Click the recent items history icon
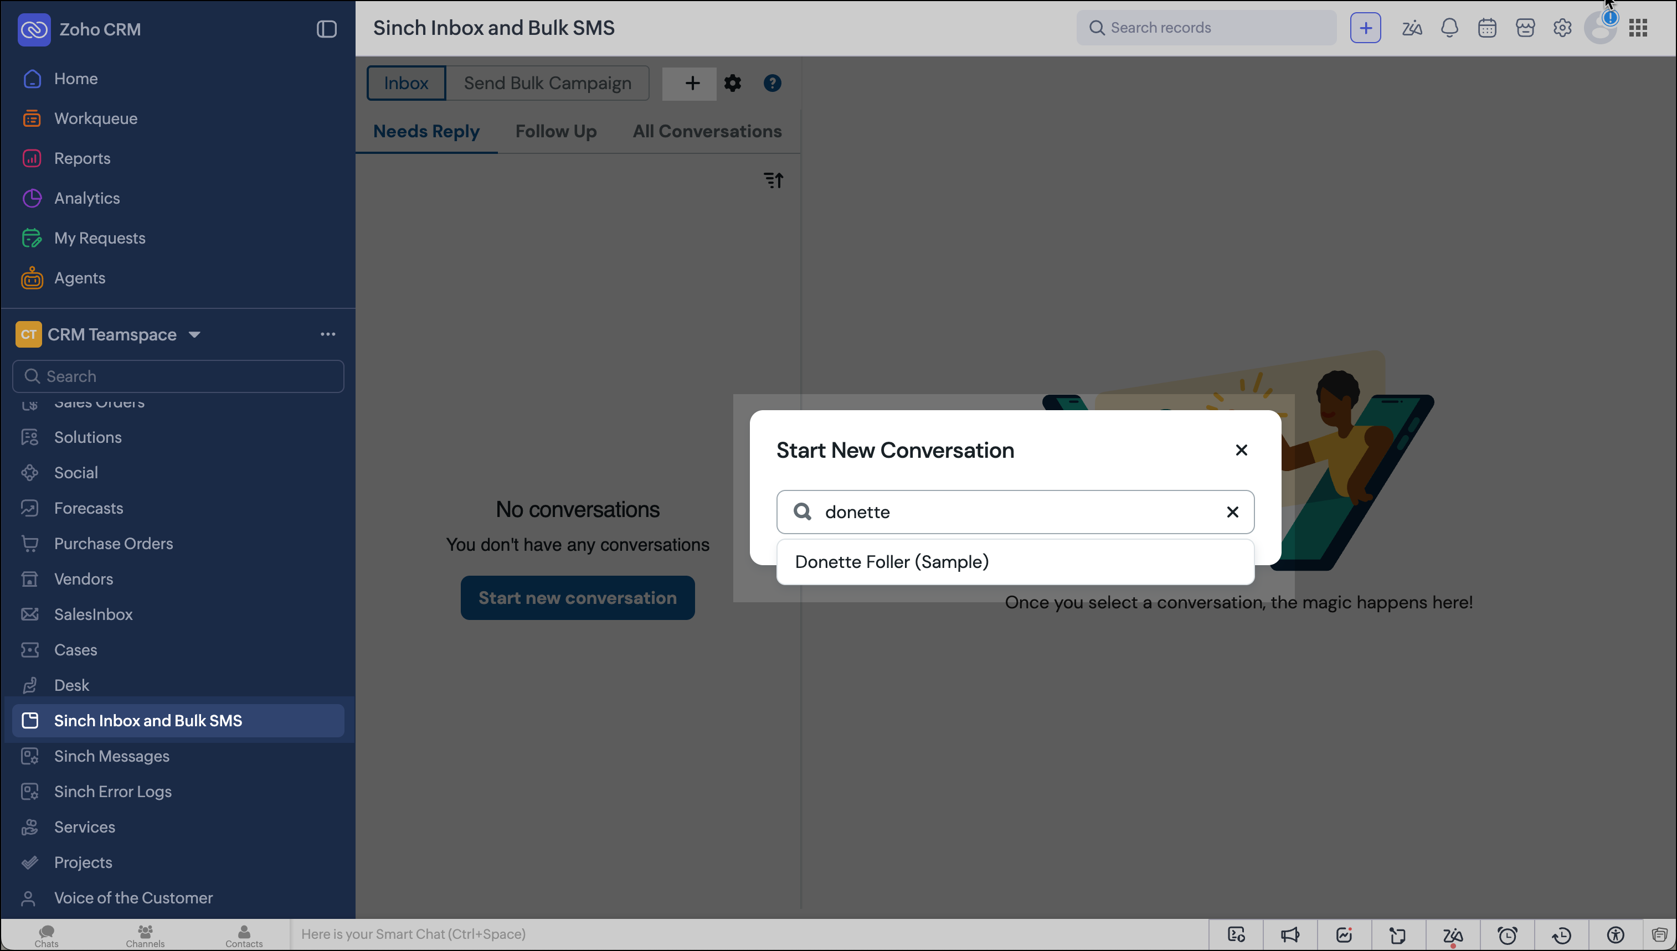Screen dimensions: 1677x951 [1561, 936]
